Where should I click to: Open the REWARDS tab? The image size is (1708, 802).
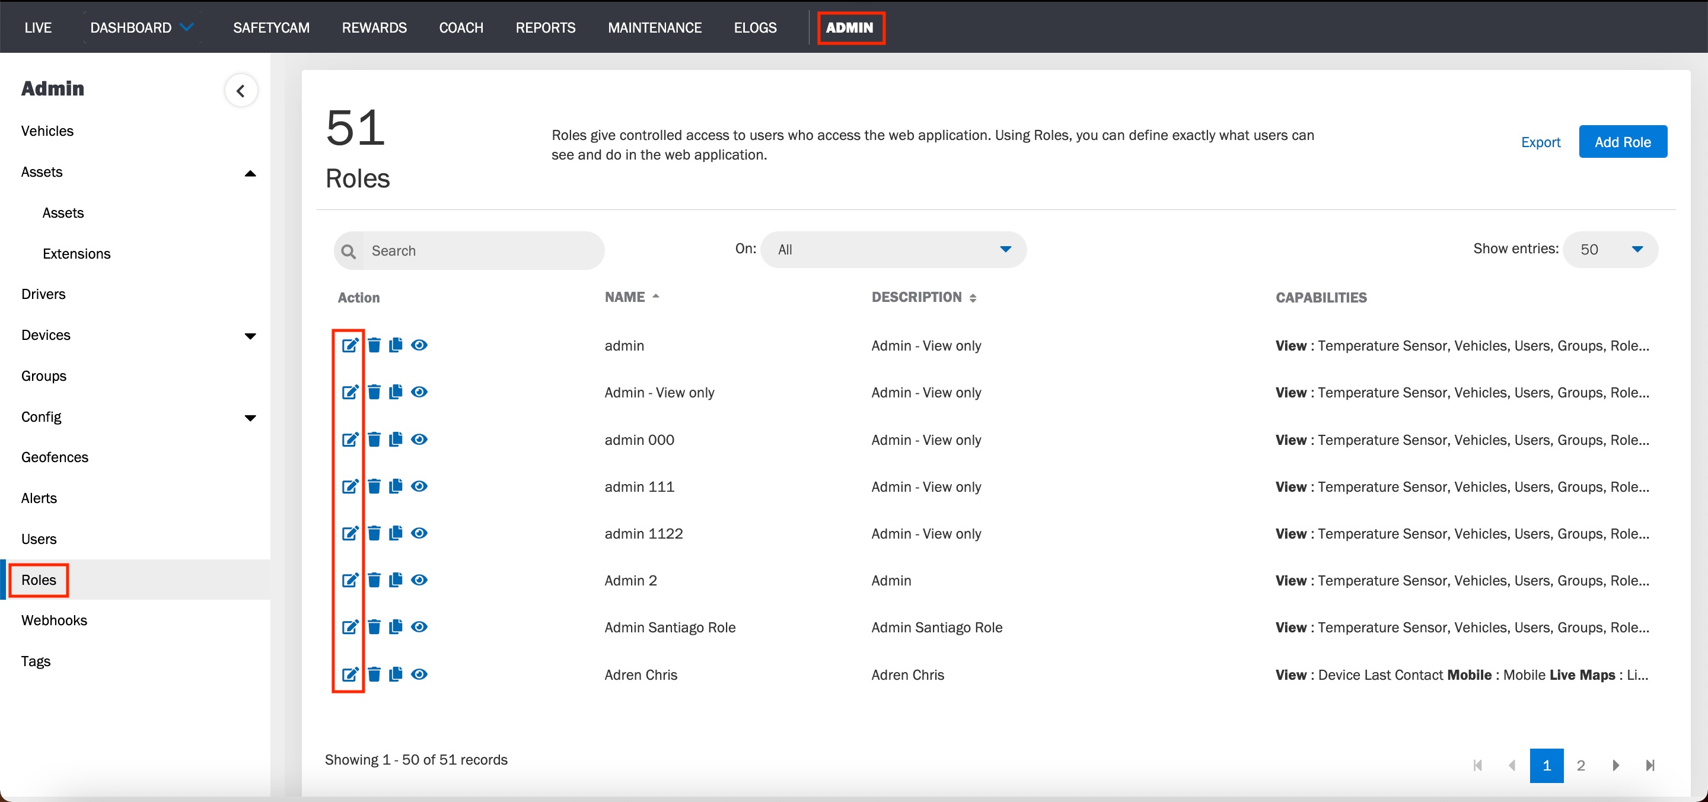[x=374, y=27]
